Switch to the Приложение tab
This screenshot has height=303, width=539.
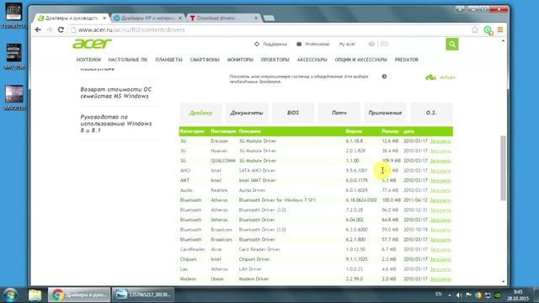pos(385,113)
